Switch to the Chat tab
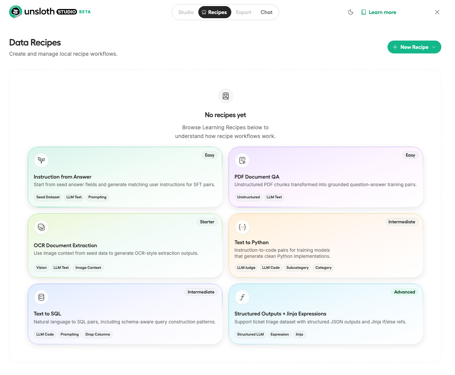The image size is (455, 375). (x=266, y=12)
